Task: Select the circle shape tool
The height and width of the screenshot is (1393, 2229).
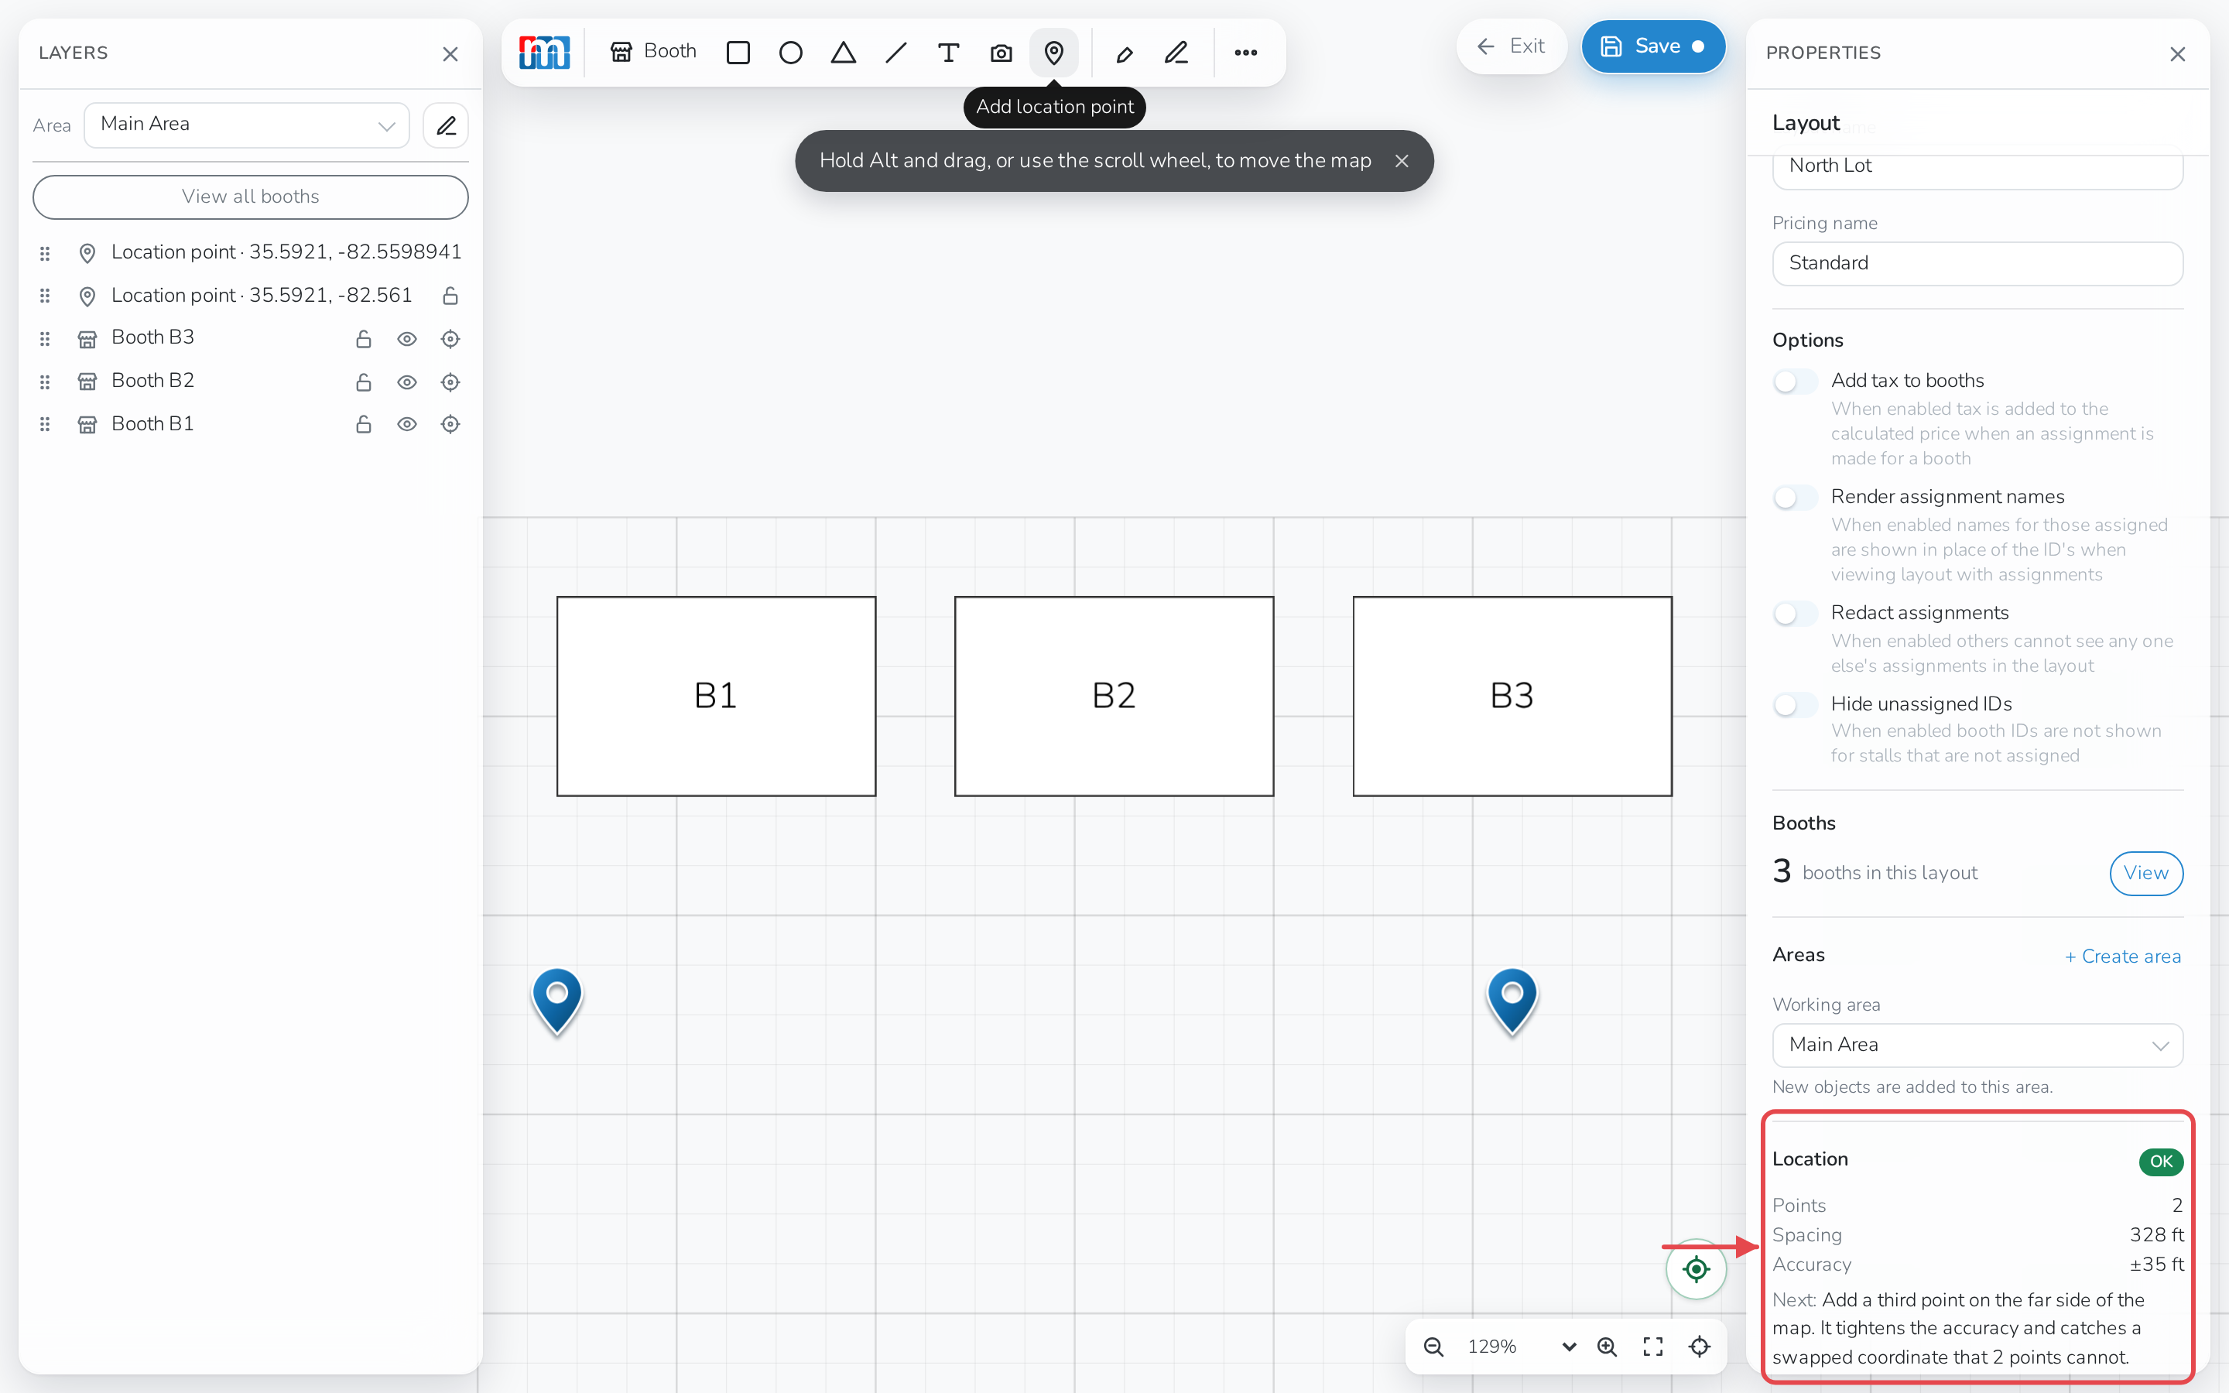Action: point(790,53)
